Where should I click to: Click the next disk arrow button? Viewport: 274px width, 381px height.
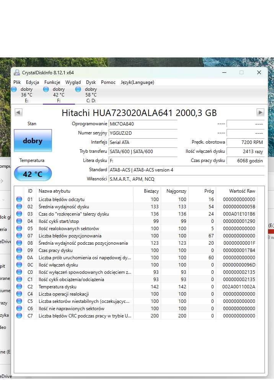point(260,112)
